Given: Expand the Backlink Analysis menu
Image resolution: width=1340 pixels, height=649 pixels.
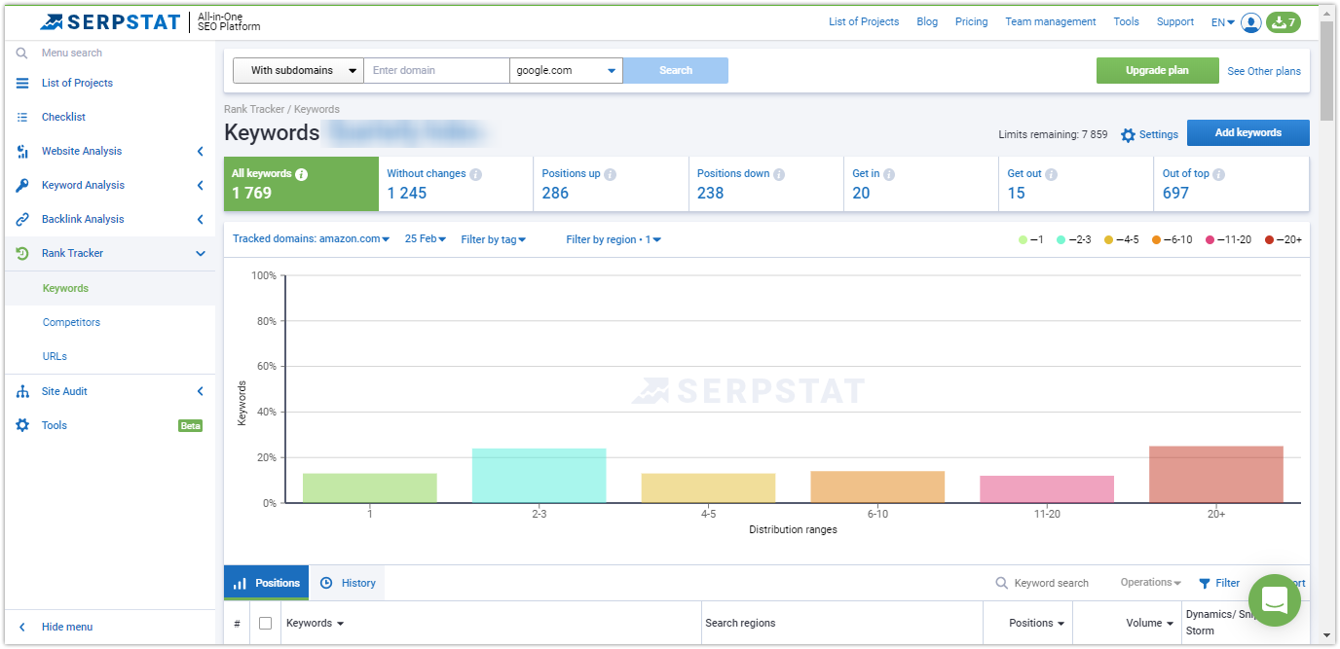Looking at the screenshot, I should point(201,219).
